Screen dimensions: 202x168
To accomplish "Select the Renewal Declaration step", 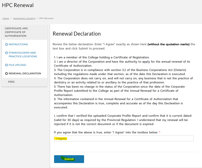I will 25,74.
